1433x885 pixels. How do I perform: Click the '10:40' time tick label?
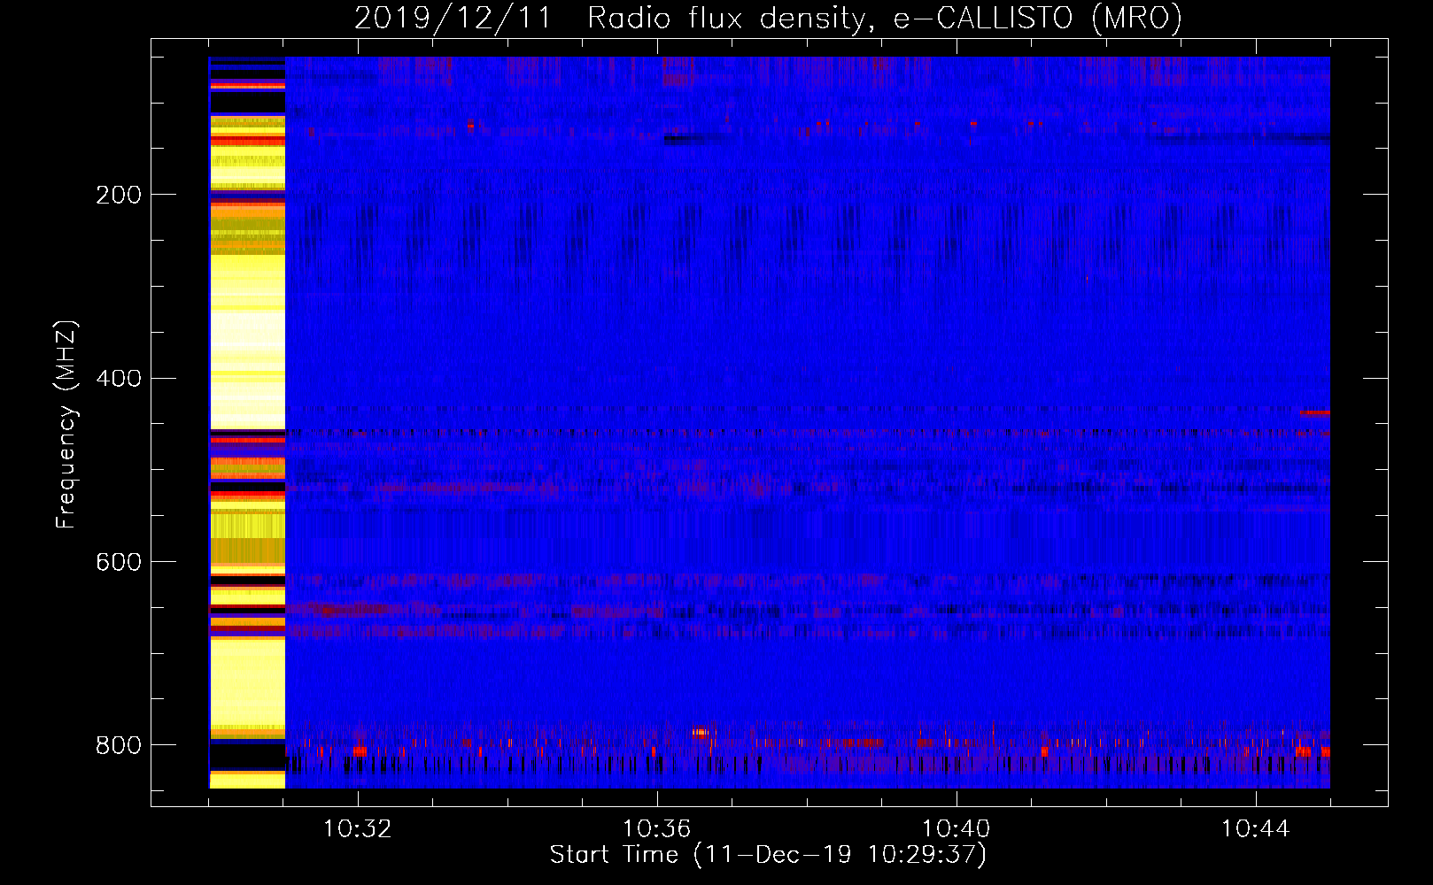pos(957,829)
